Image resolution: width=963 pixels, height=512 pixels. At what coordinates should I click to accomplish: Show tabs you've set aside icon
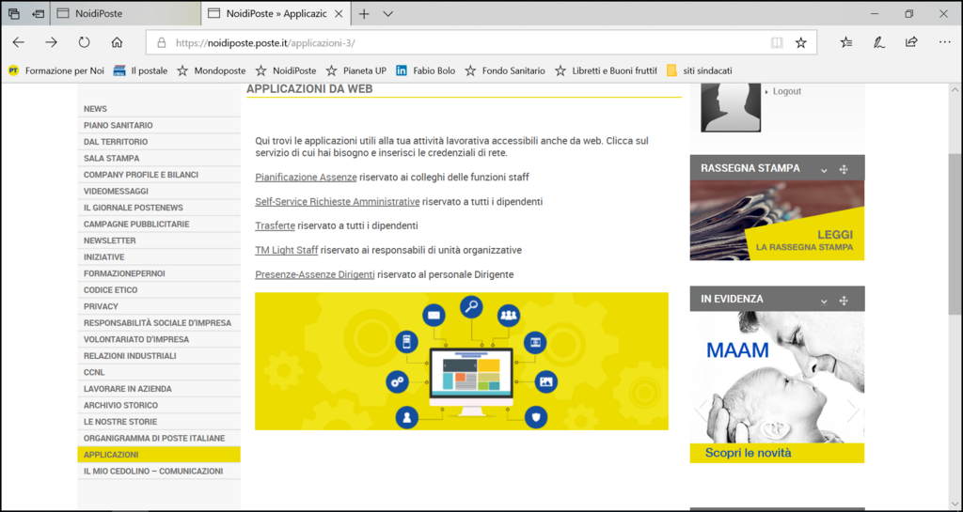click(14, 13)
